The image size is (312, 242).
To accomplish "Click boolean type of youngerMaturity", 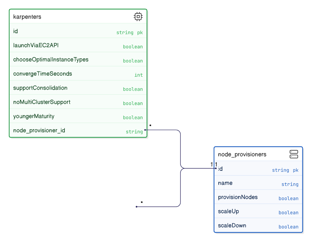I will [x=133, y=117].
